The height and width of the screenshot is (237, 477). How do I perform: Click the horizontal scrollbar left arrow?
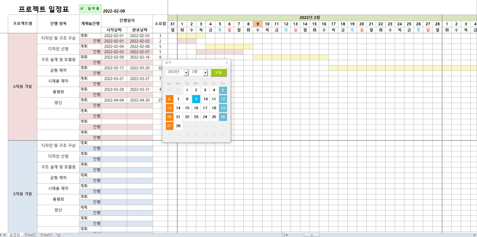(x=287, y=235)
